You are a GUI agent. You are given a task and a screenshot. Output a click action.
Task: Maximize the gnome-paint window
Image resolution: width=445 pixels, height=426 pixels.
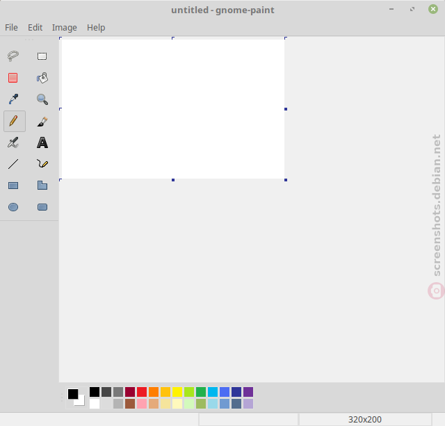(412, 9)
